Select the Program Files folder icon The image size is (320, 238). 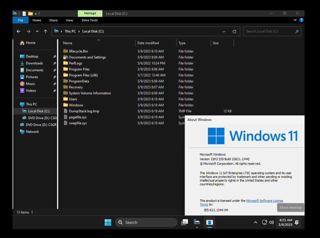click(x=65, y=69)
